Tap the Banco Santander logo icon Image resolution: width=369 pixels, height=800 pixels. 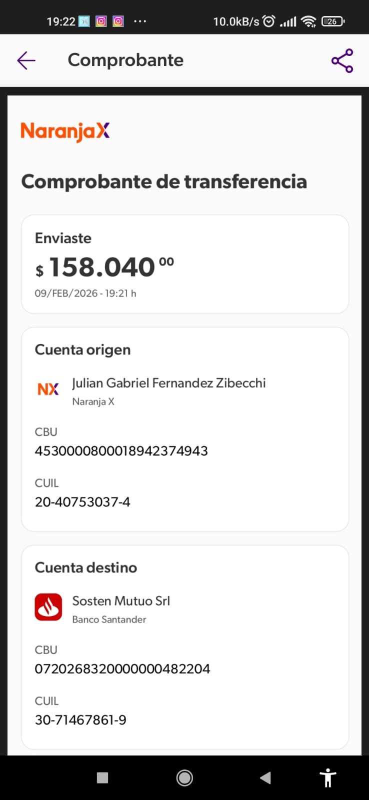tap(48, 607)
